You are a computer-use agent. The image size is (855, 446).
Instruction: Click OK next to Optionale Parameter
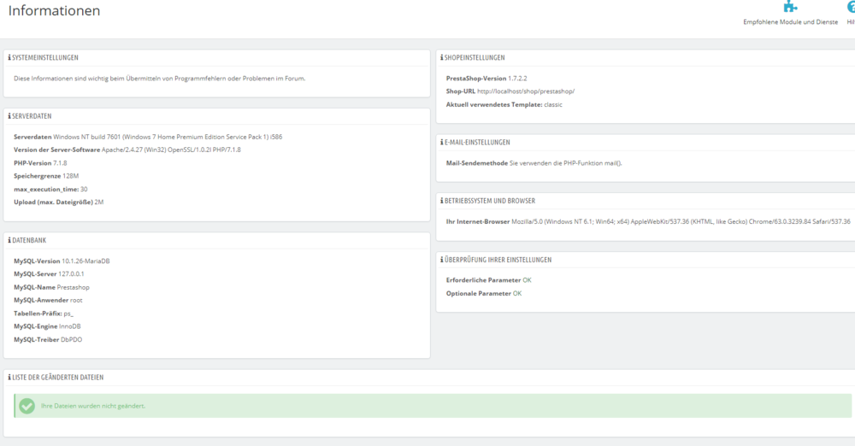pos(517,293)
